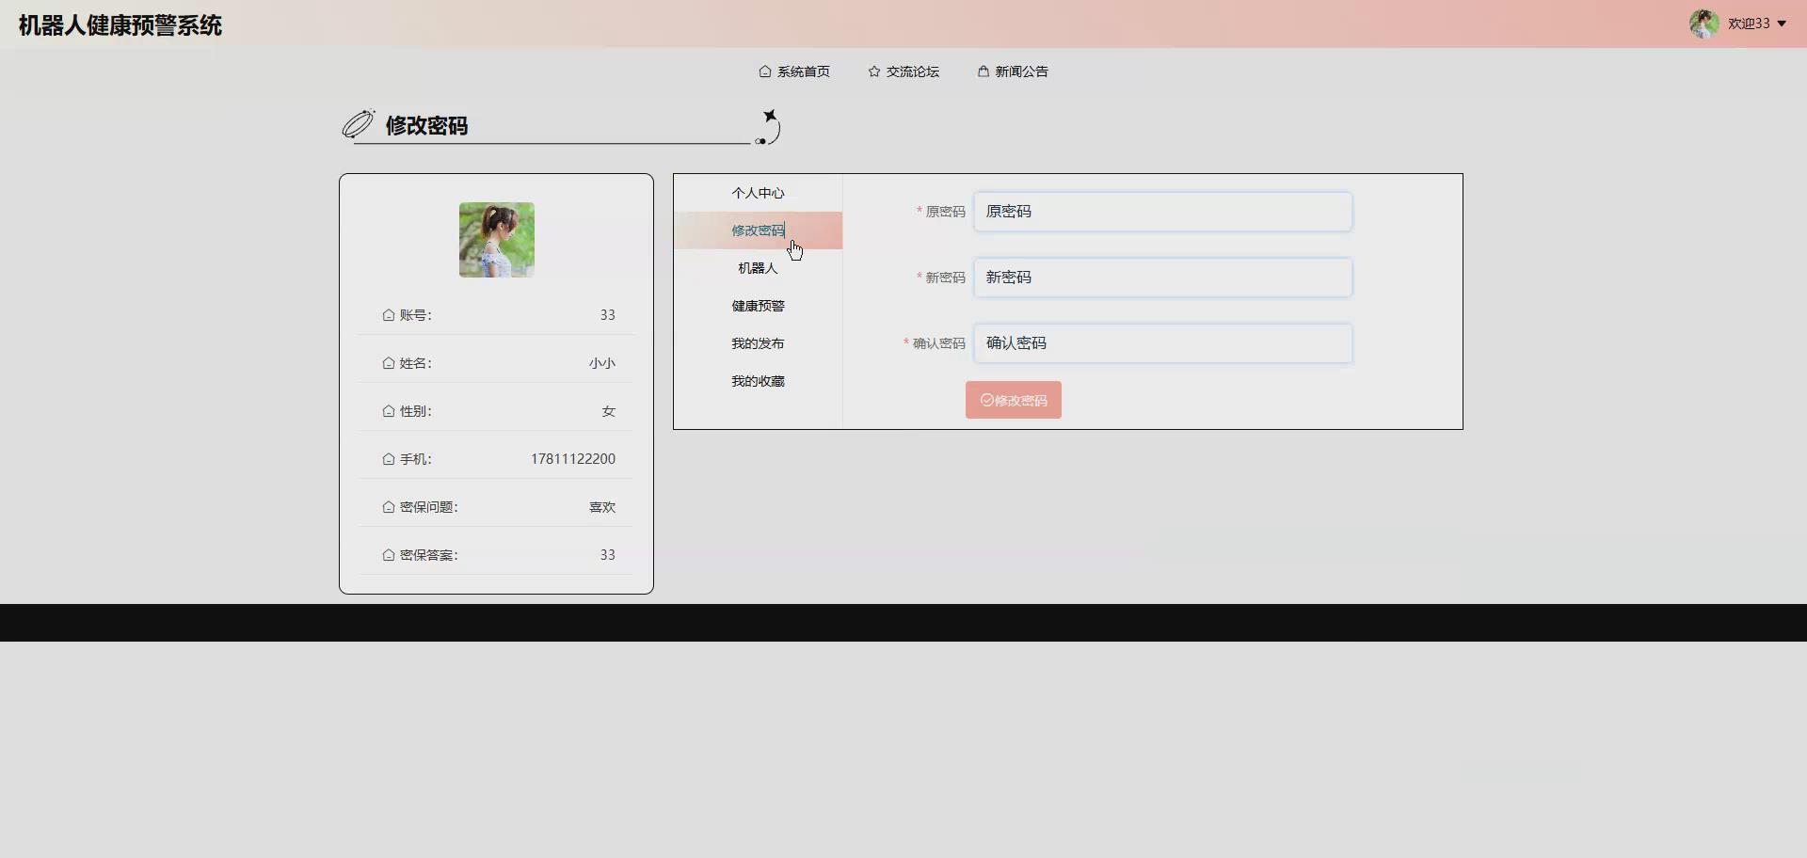Viewport: 1807px width, 858px height.
Task: Click the profile photo thumbnail
Action: tap(496, 239)
